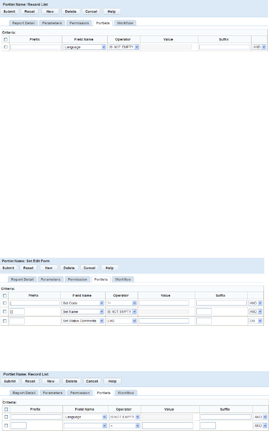Click prefix field on Set Status Comments row
The width and height of the screenshot is (269, 431).
pos(17,321)
